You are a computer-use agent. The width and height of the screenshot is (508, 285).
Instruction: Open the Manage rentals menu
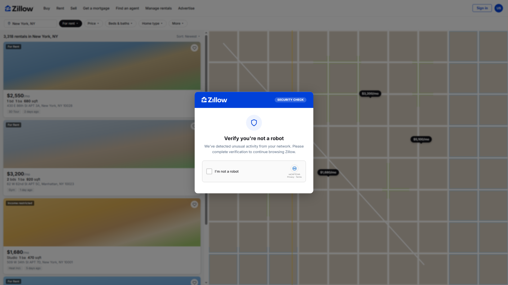(158, 8)
